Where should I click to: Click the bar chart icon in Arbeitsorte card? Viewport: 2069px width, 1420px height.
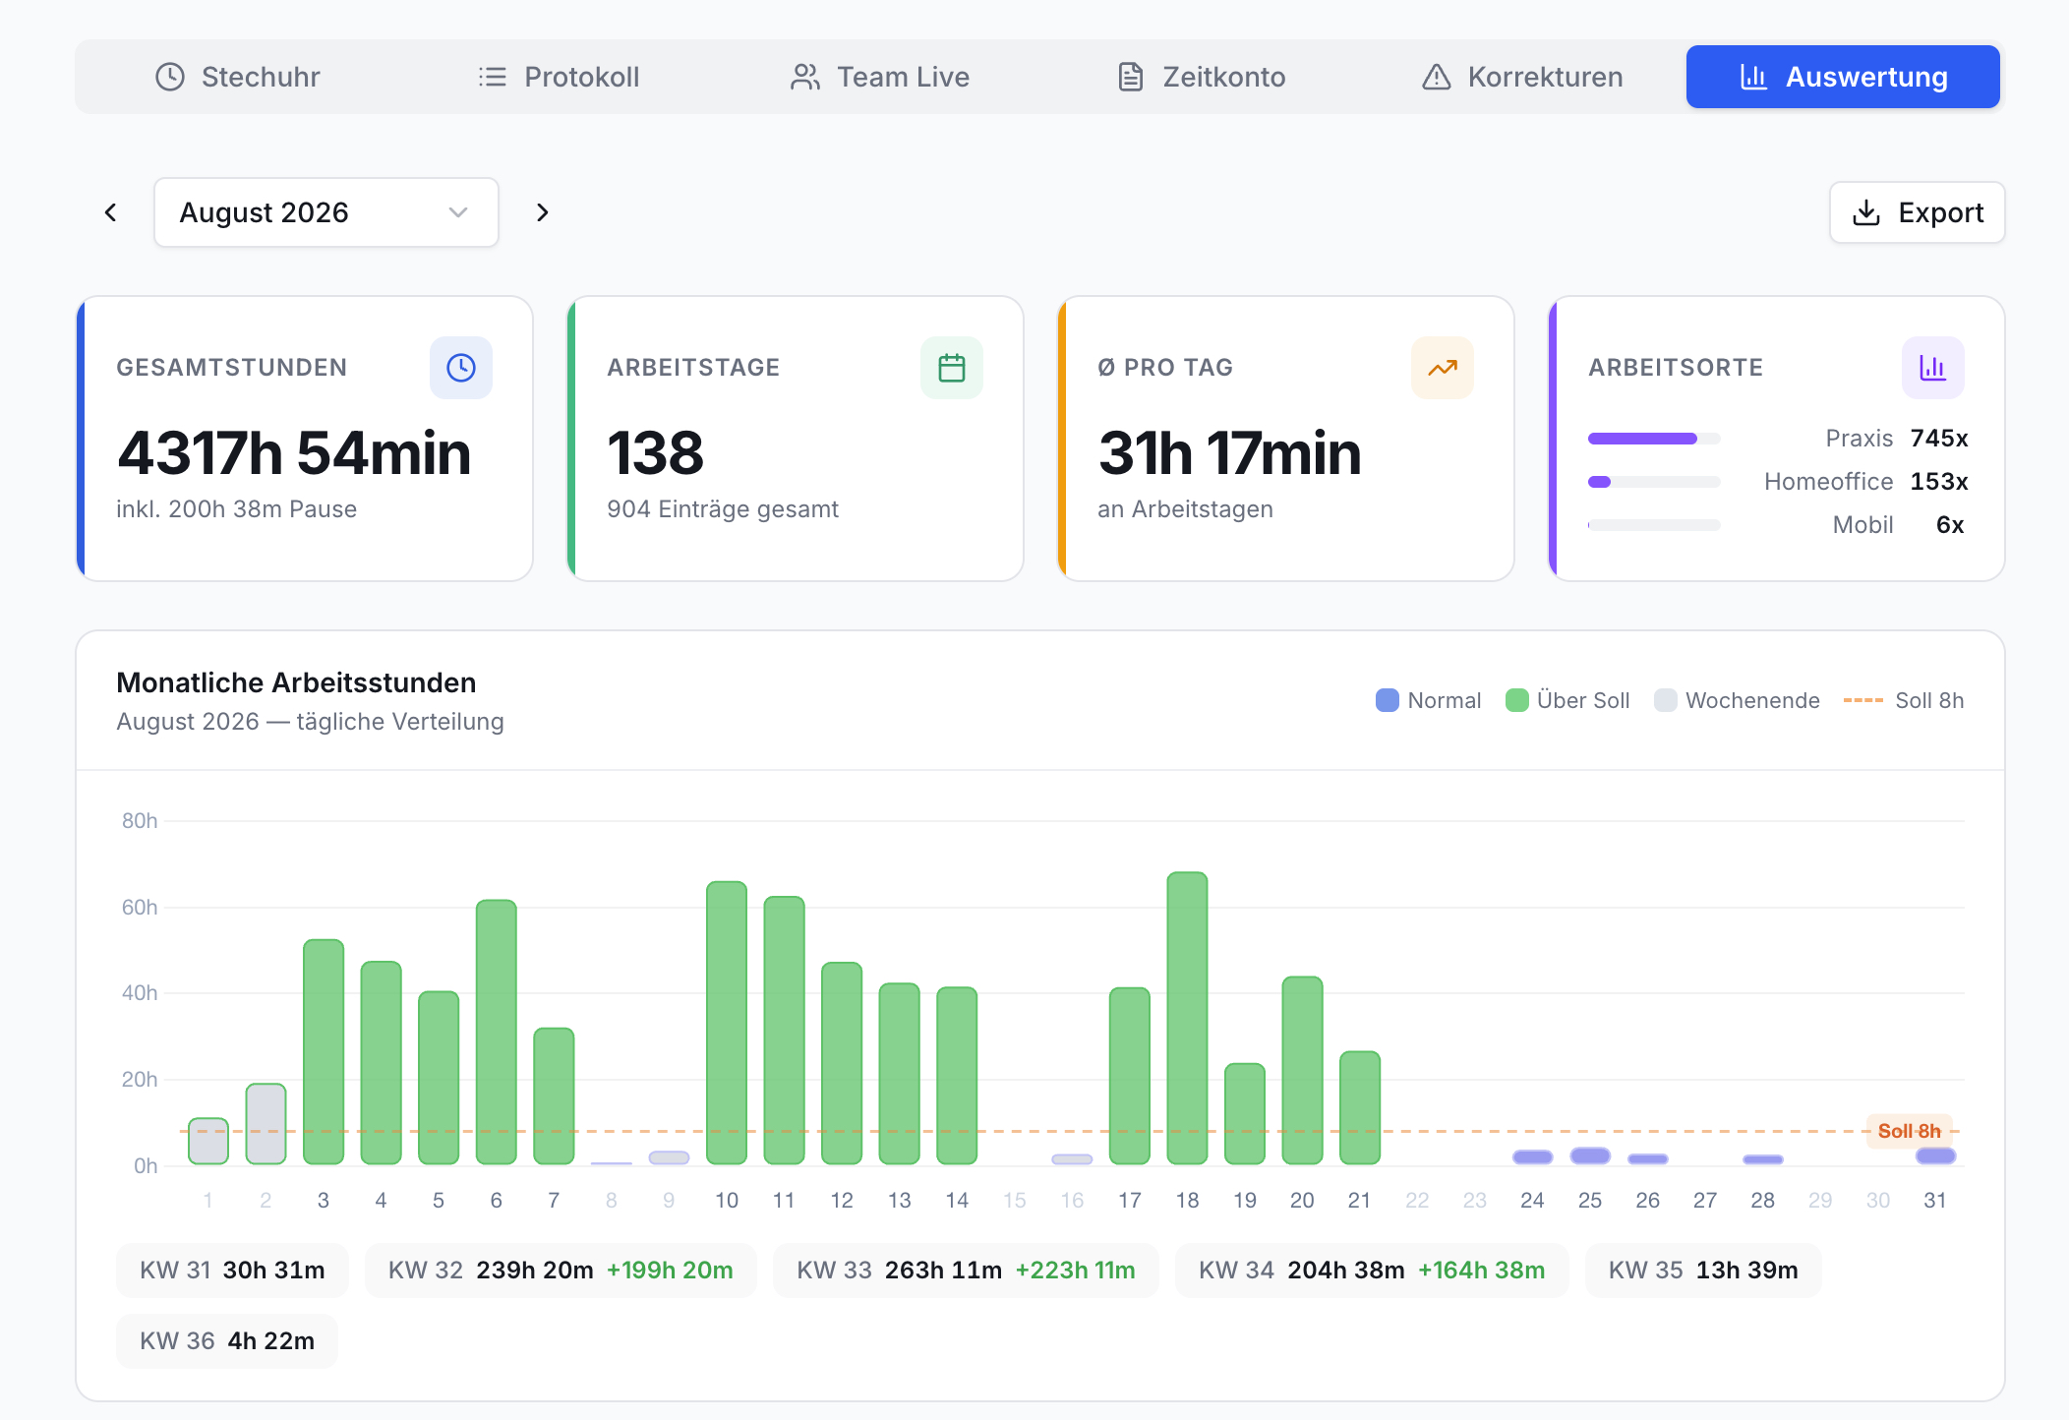click(x=1933, y=368)
